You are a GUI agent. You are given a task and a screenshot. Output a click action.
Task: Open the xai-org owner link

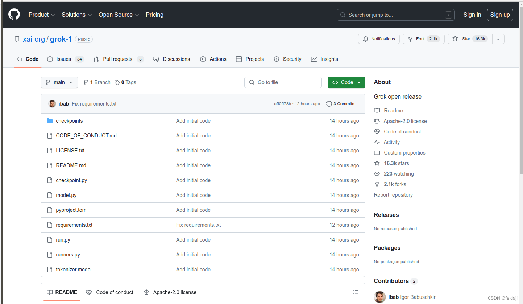[x=34, y=39]
